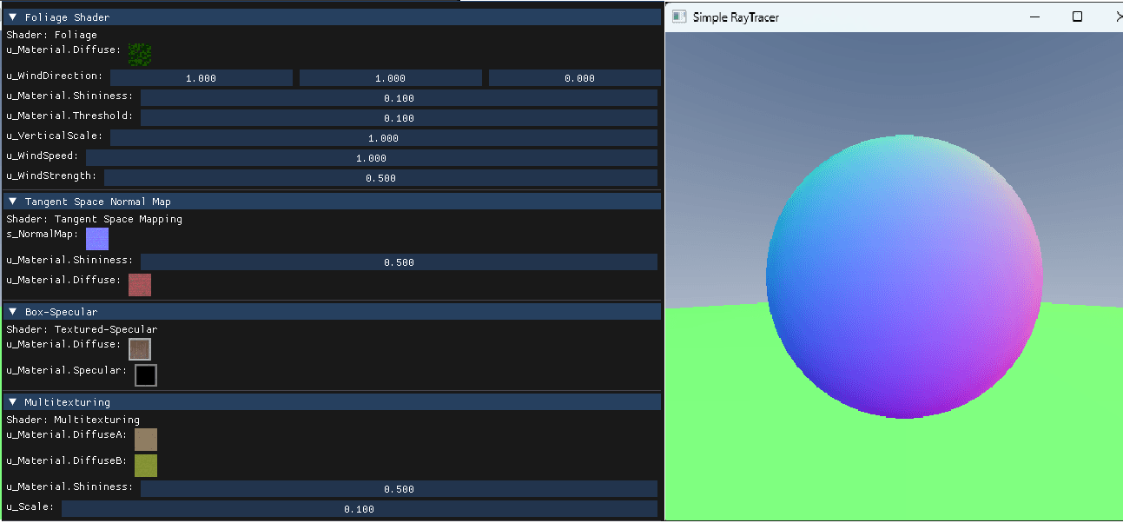Screen dimensions: 1123x523
Task: Maximize the Simple RayTracer window
Action: click(1076, 17)
